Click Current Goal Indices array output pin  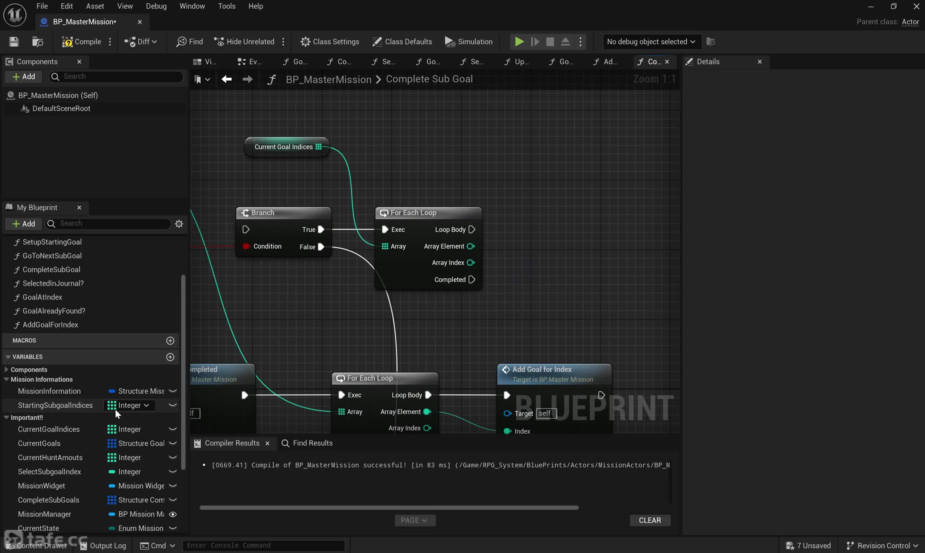319,147
